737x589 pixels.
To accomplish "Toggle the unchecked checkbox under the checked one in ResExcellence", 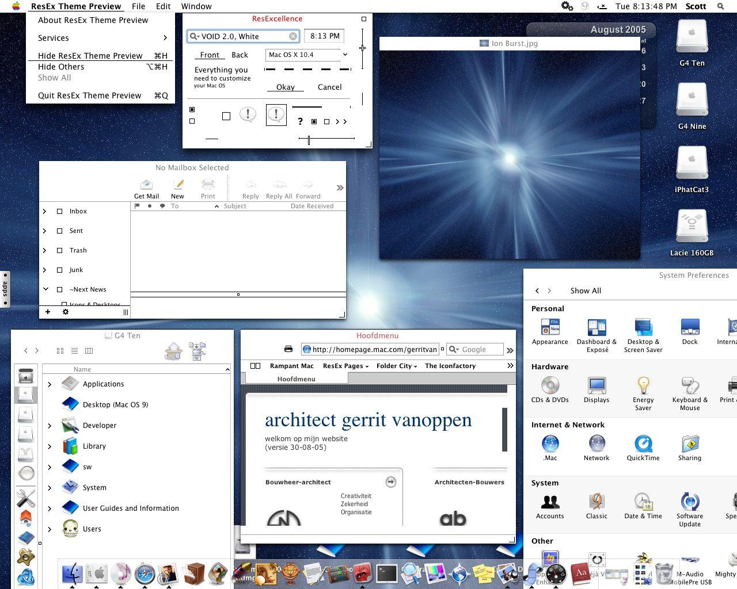I will (192, 121).
